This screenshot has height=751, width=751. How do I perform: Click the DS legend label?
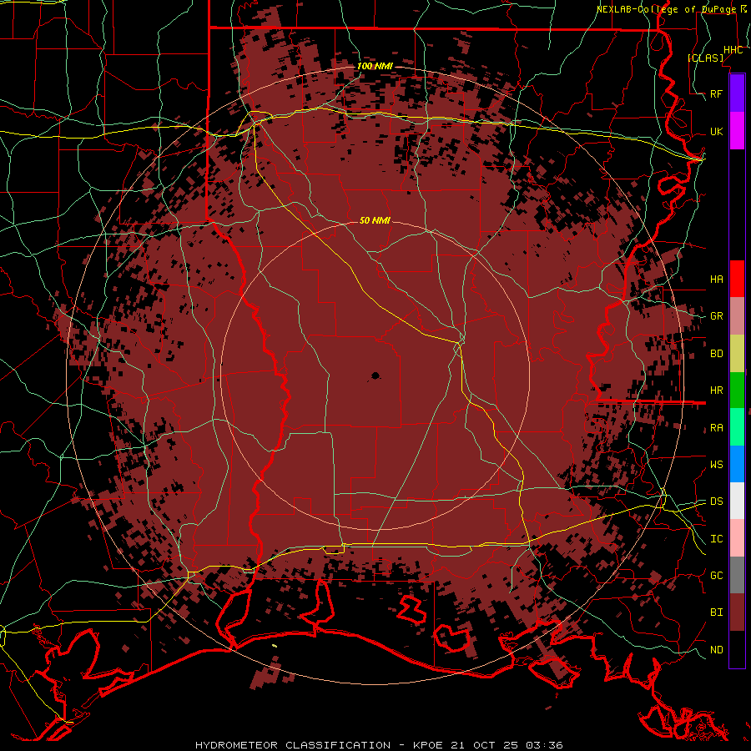717,501
